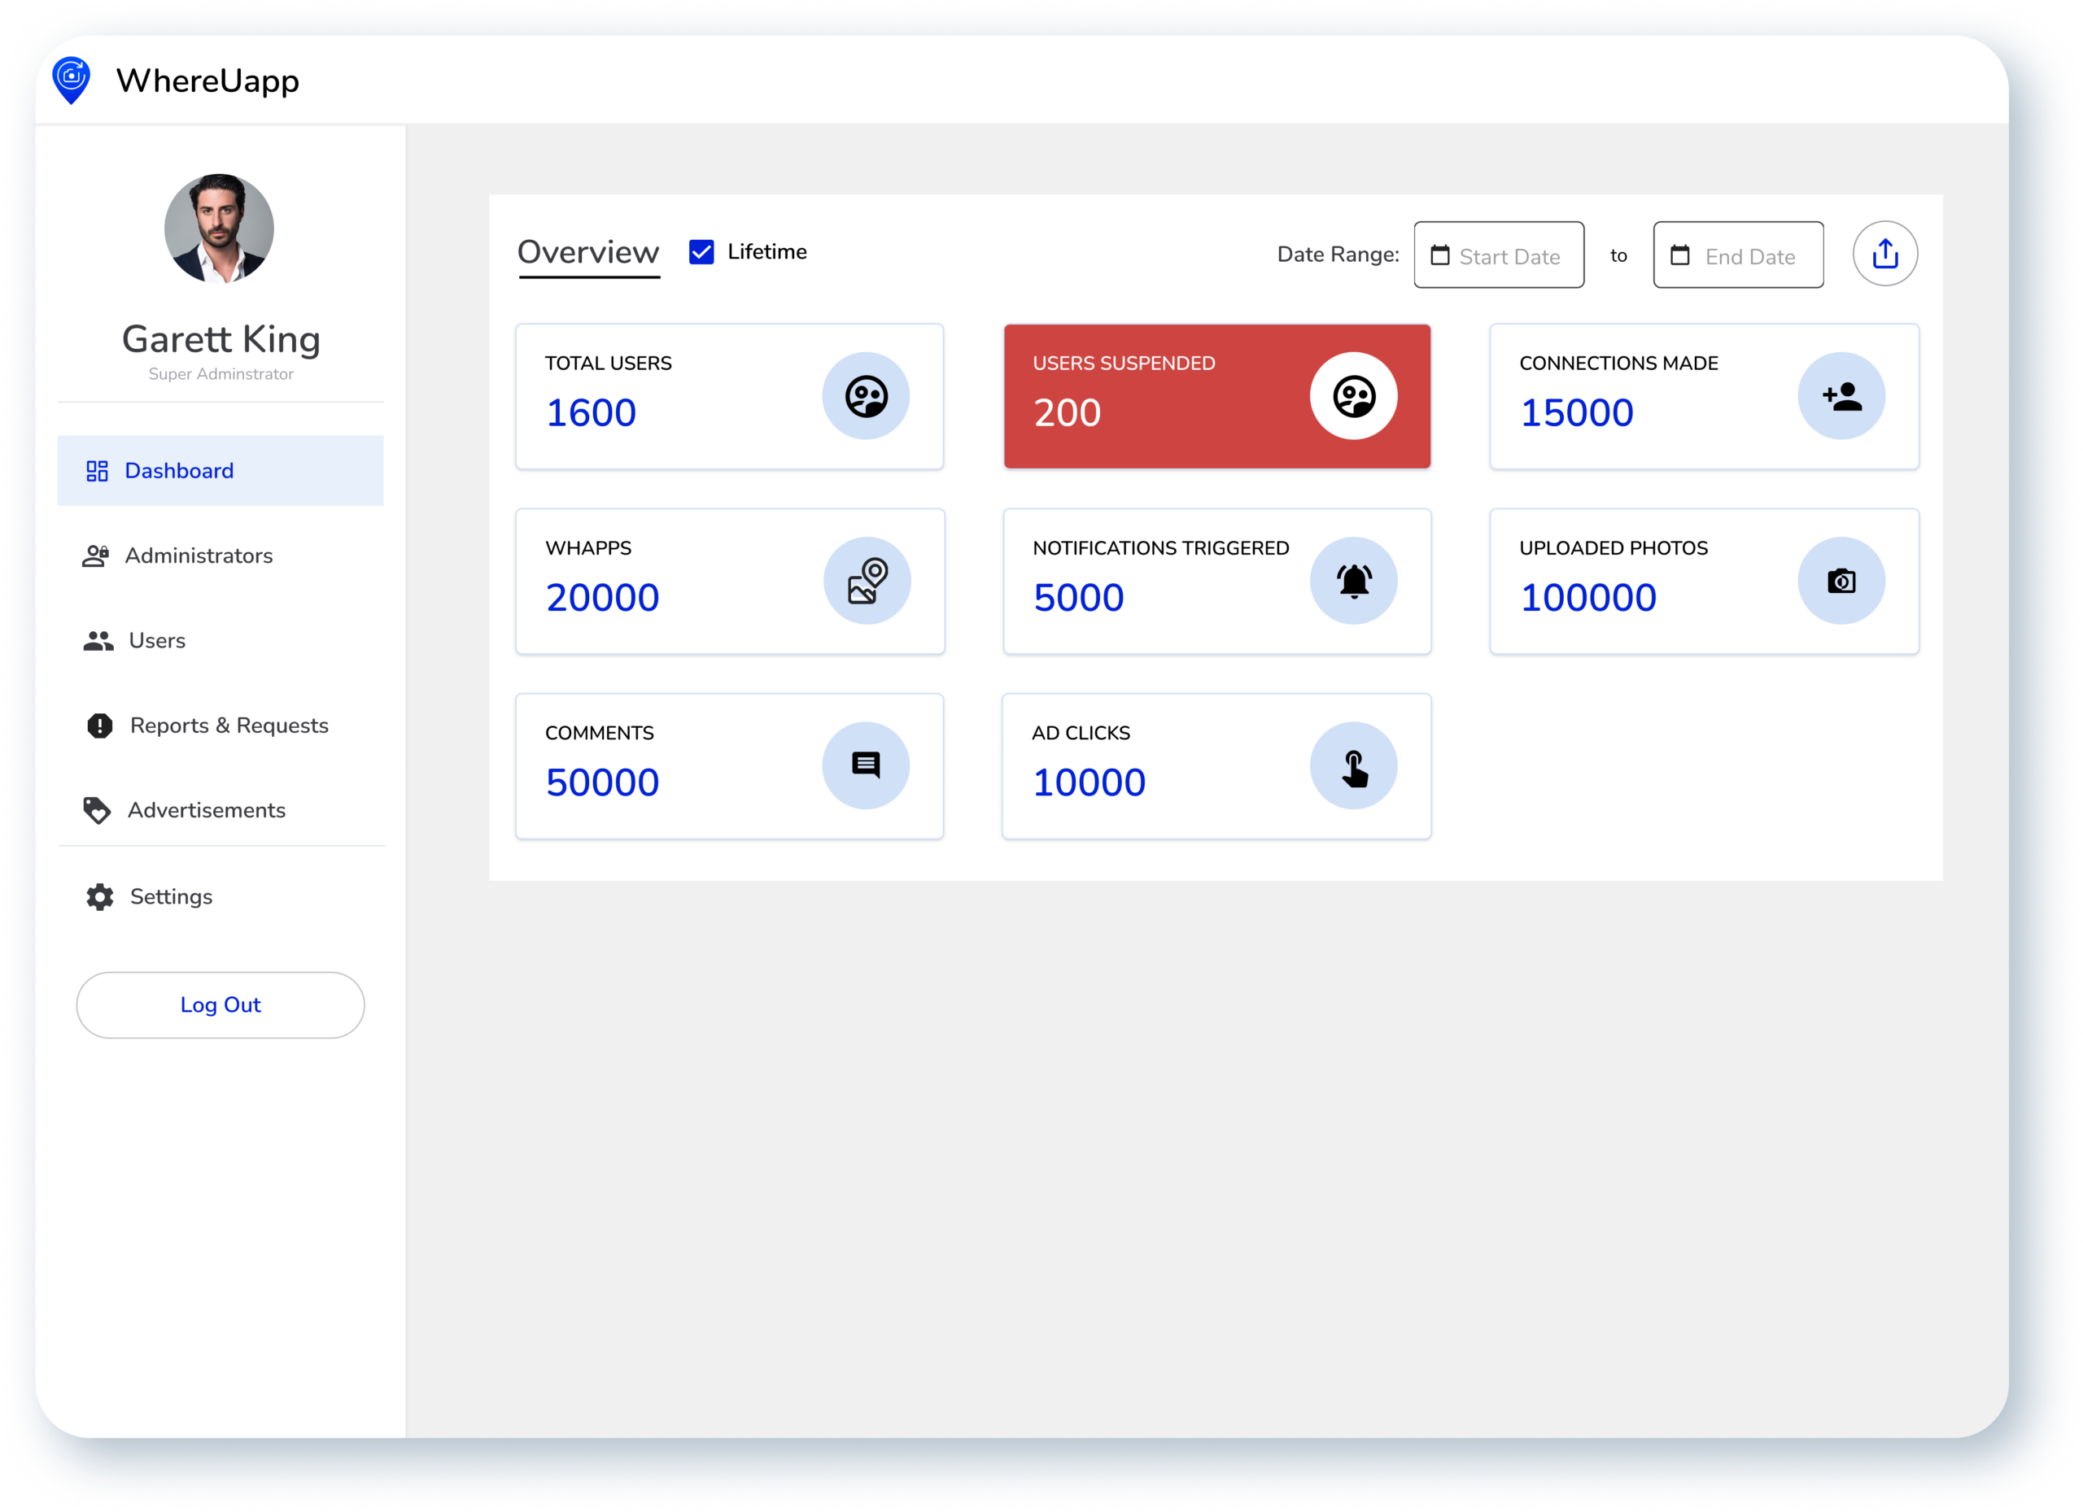This screenshot has width=2083, height=1512.
Task: Open the End Date picker field
Action: tap(1738, 255)
